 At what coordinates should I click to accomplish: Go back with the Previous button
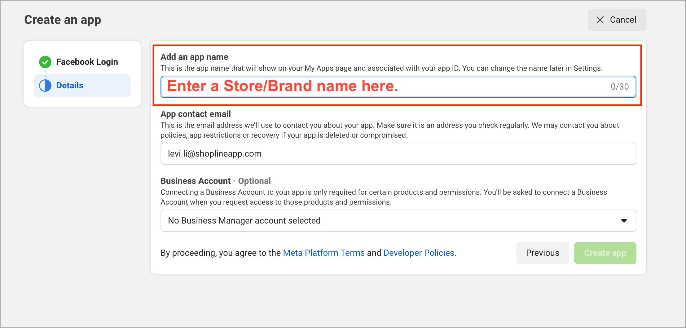pyautogui.click(x=543, y=253)
